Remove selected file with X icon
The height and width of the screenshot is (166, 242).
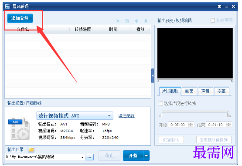(x=118, y=21)
